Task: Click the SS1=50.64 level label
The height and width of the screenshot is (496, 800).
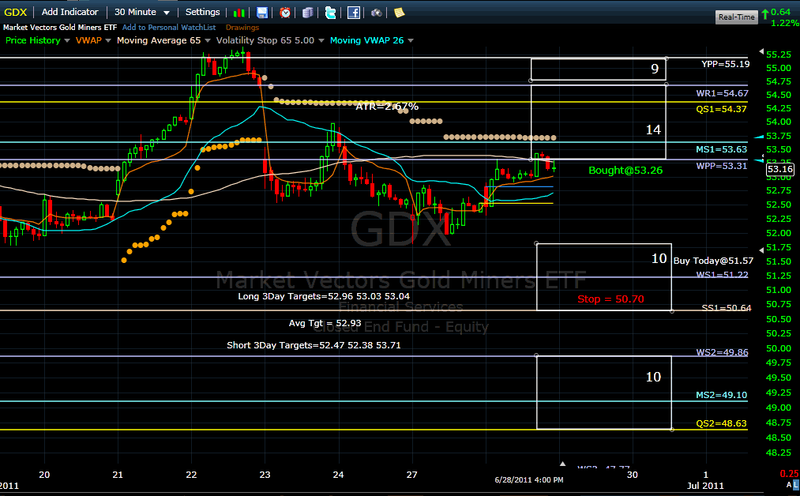Action: coord(727,308)
